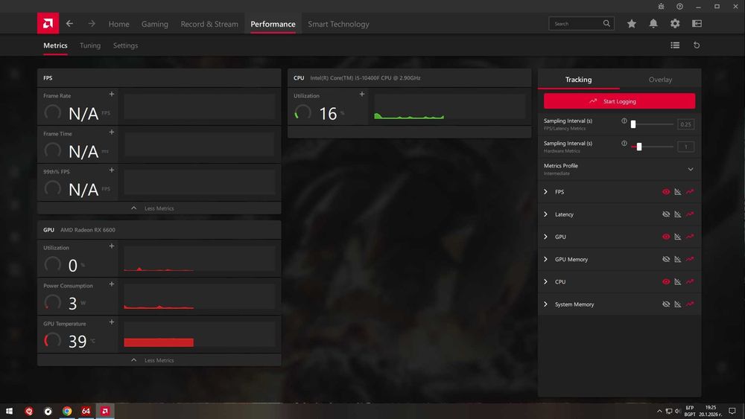Toggle visibility eye for FPS tracking

666,192
